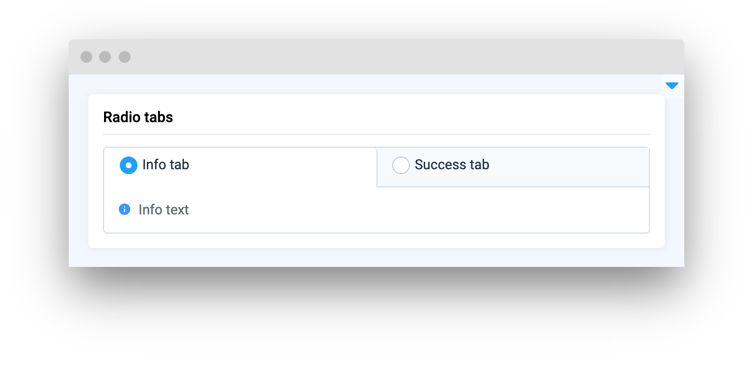Select the Info tab radio button
This screenshot has height=365, width=753.
(x=129, y=165)
